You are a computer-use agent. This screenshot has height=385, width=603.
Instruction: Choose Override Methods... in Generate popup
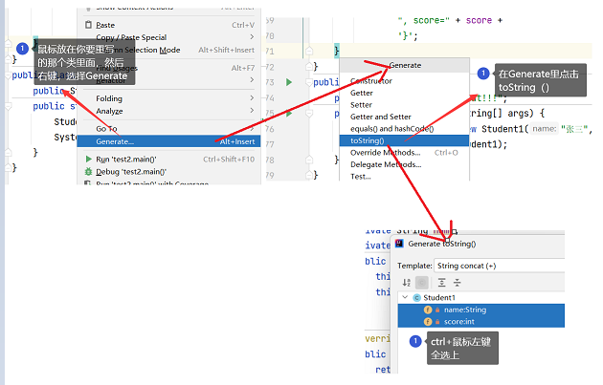pos(404,153)
